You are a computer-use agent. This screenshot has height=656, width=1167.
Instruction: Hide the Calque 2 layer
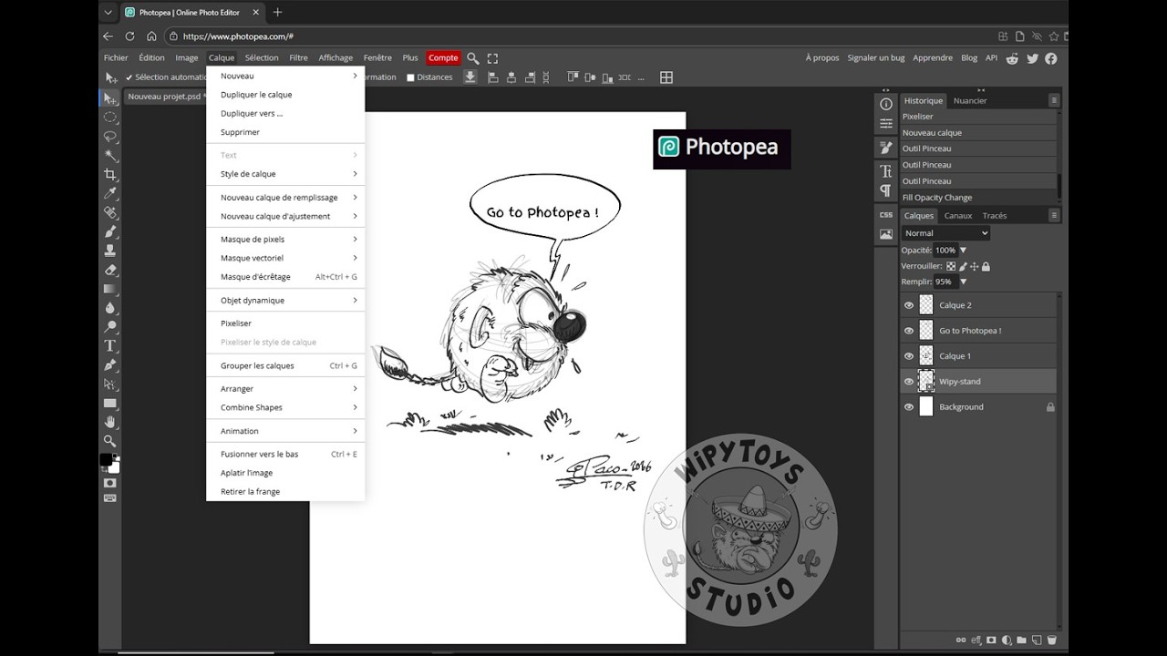[908, 305]
